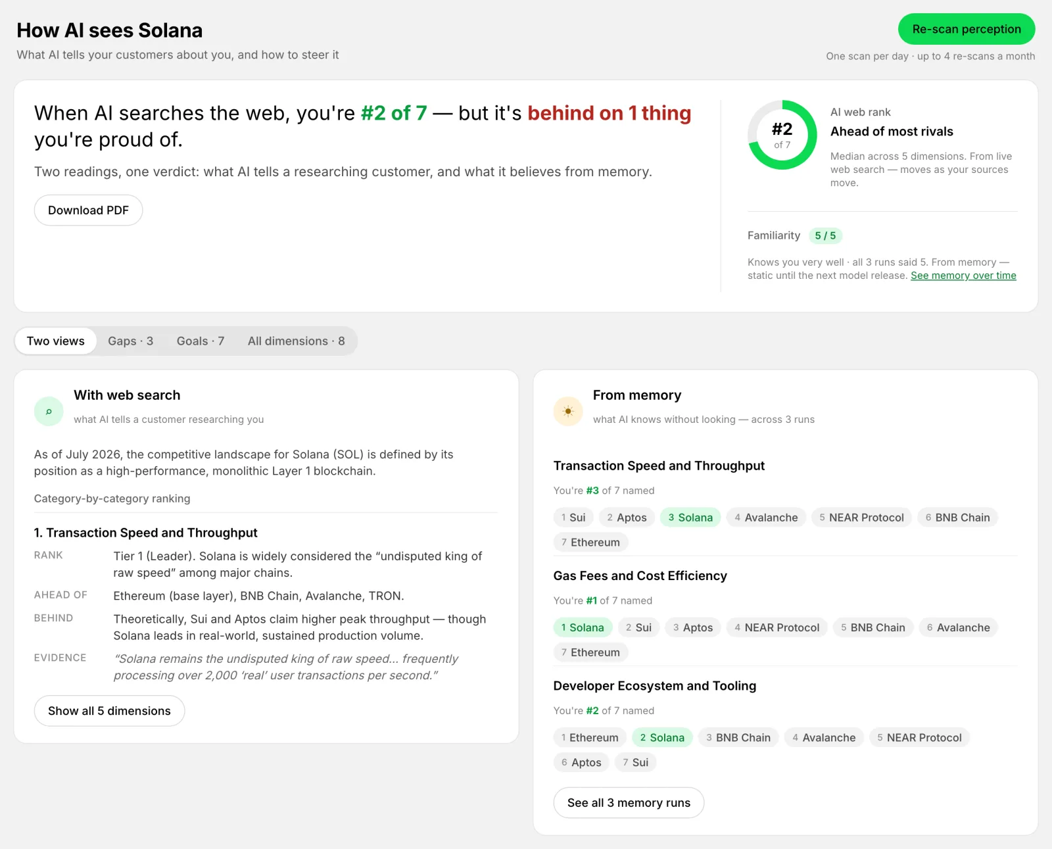Open the See memory over time link
The height and width of the screenshot is (849, 1052).
pos(963,276)
